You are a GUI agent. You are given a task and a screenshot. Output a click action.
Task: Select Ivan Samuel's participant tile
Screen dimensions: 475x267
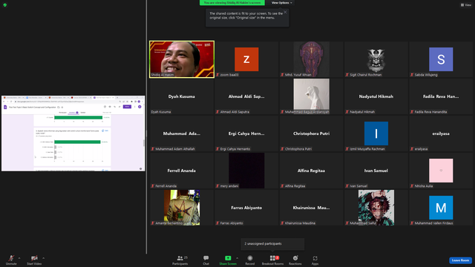pyautogui.click(x=376, y=171)
